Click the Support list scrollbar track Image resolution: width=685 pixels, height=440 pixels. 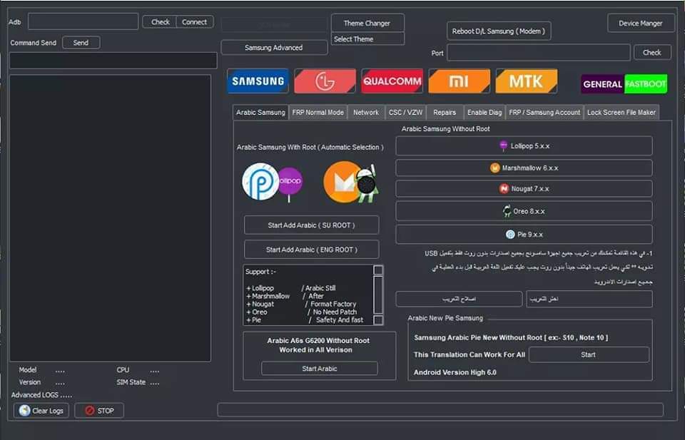coord(378,295)
